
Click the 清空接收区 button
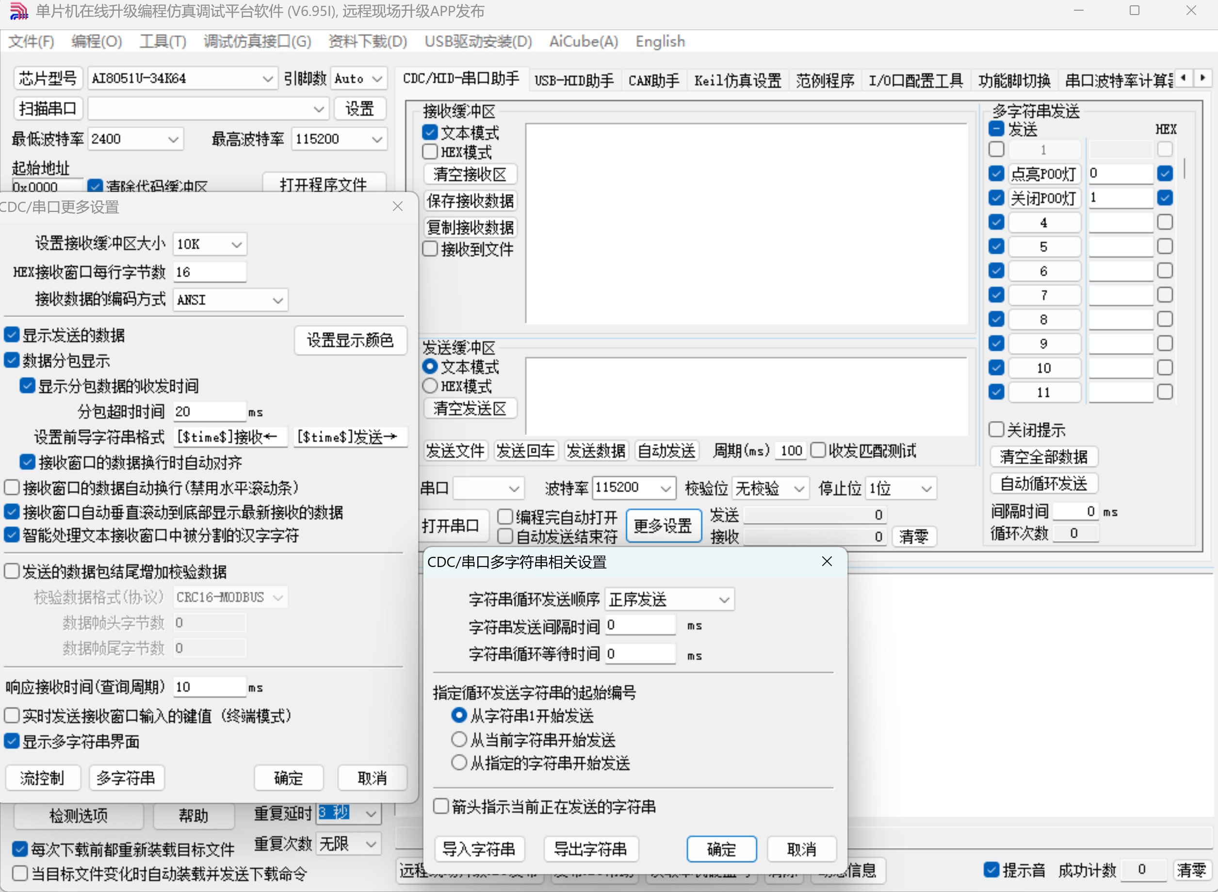470,175
